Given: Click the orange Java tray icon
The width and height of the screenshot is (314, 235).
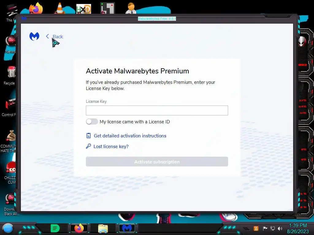Looking at the screenshot, I should click(x=256, y=228).
